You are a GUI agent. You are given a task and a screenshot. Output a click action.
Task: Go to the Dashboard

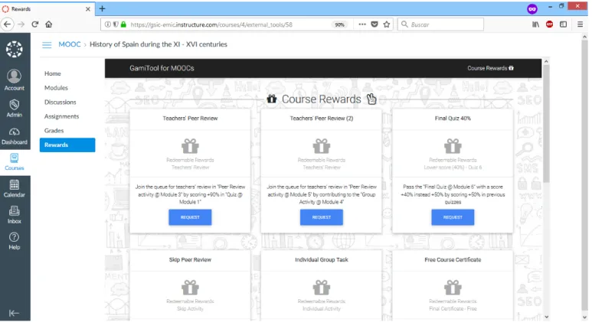pyautogui.click(x=15, y=136)
